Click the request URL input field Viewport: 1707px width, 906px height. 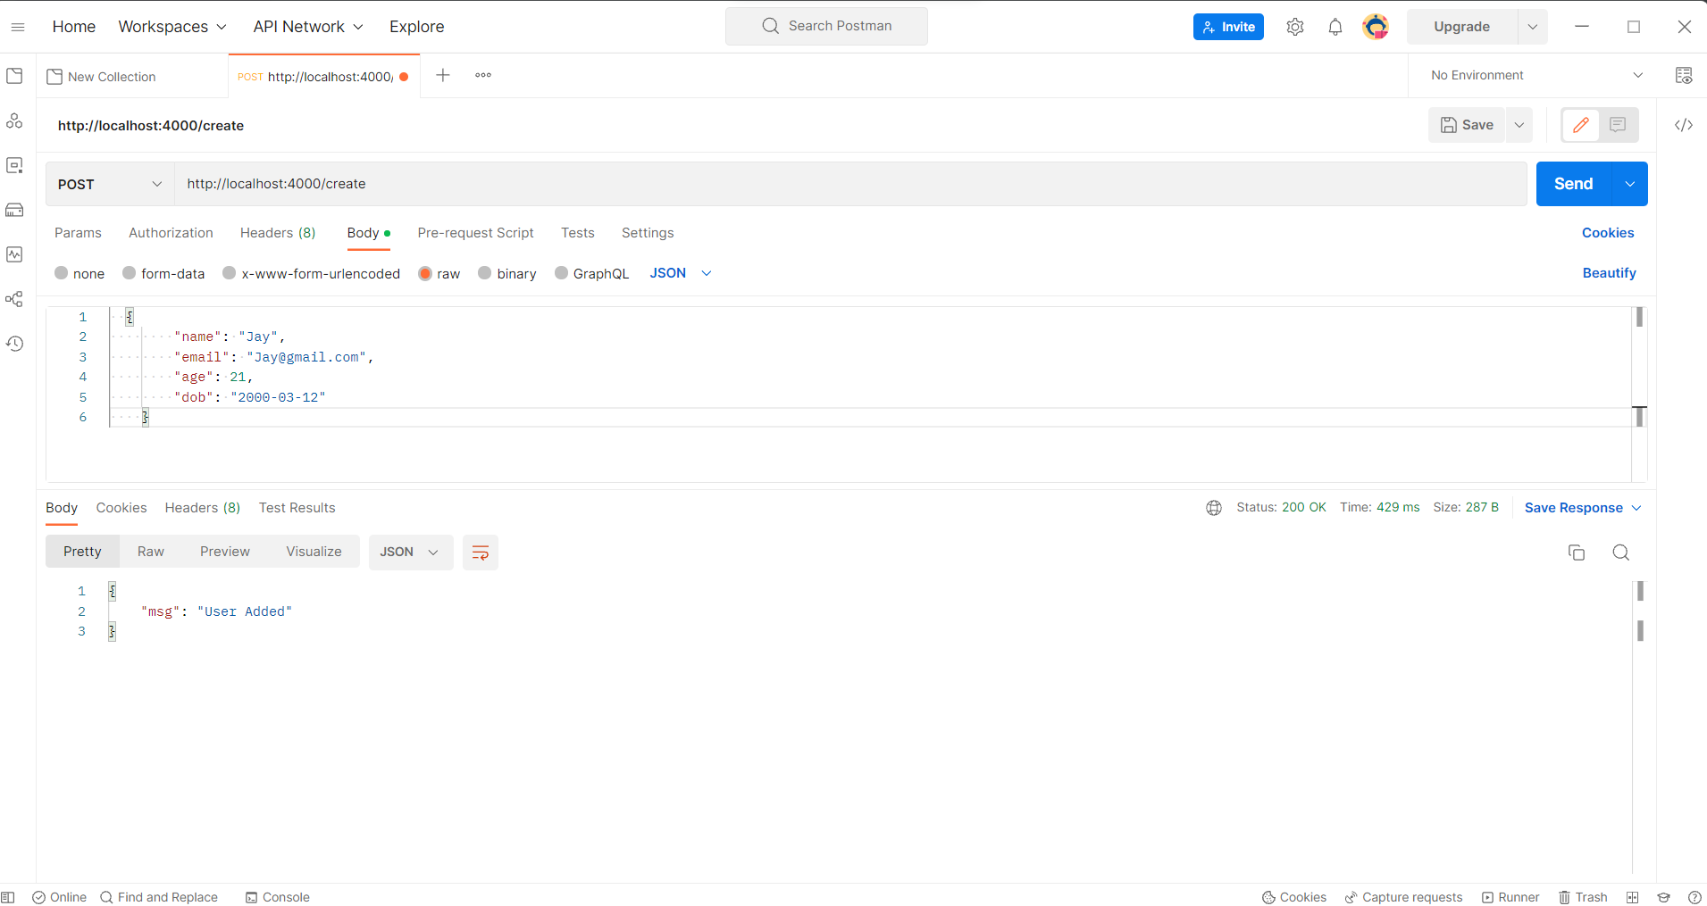849,184
